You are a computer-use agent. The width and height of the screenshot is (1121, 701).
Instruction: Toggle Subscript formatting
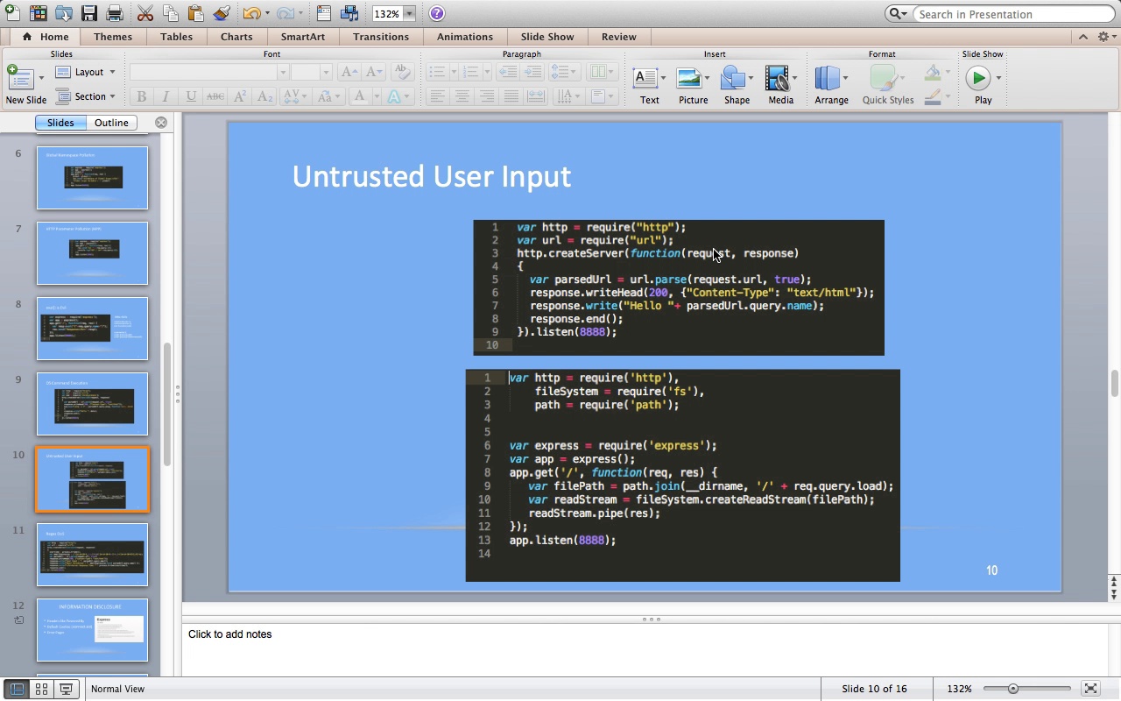tap(264, 96)
